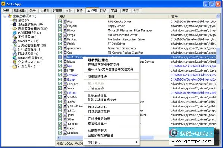Image resolution: width=223 pixels, height=148 pixels.
Task: Click the 公共动态链接库 icon
Action: (14, 45)
